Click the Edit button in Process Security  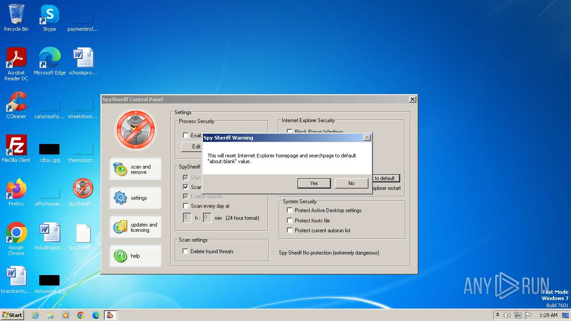(x=192, y=147)
